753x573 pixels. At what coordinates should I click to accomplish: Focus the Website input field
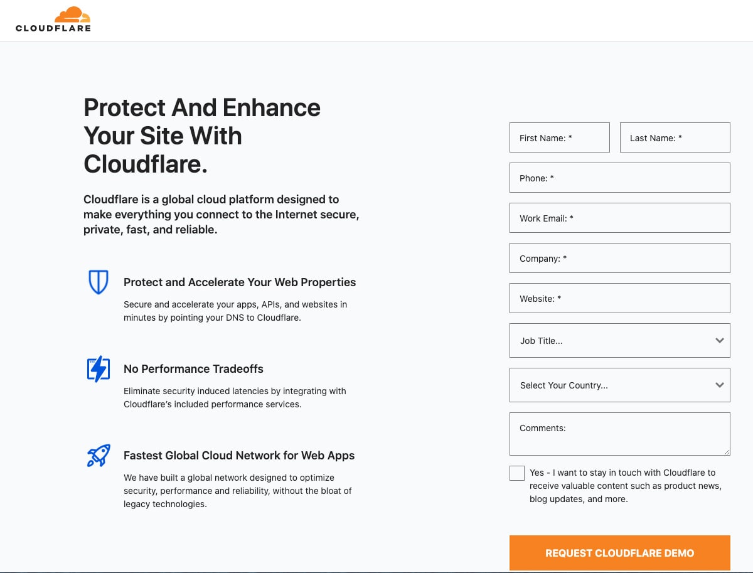620,298
